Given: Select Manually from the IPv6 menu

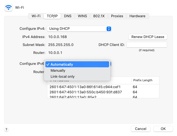Looking at the screenshot, I should [77, 71].
